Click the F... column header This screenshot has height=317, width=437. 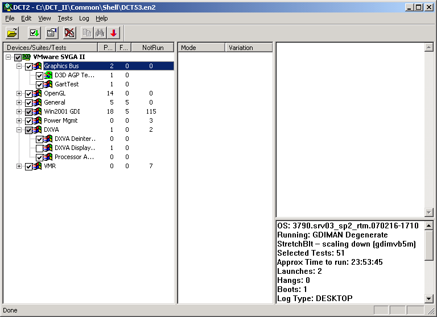pyautogui.click(x=123, y=48)
